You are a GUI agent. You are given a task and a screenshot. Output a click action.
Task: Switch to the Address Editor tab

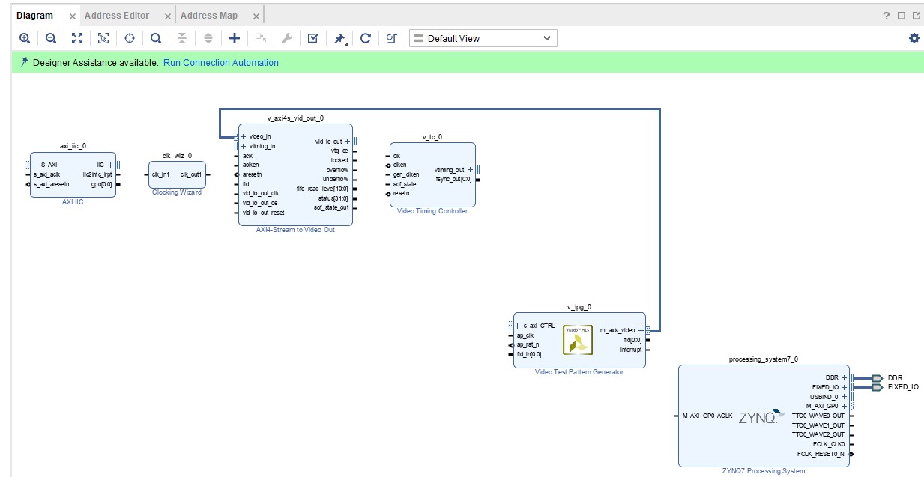point(117,15)
